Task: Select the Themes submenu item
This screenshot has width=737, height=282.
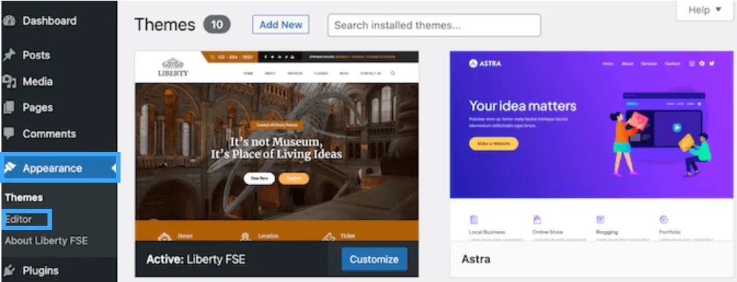Action: [x=23, y=197]
